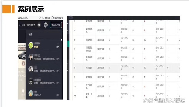The image size is (189, 107).
Task: Click red value 2 in 纸箱强度测试仪 row
Action: [x=144, y=49]
